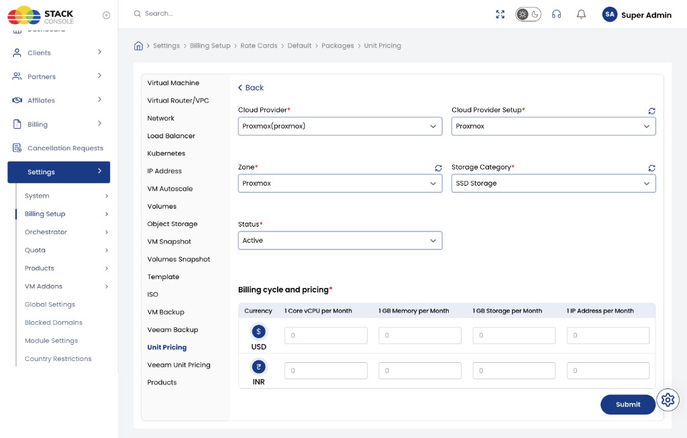Refresh the Zone list

coord(438,168)
